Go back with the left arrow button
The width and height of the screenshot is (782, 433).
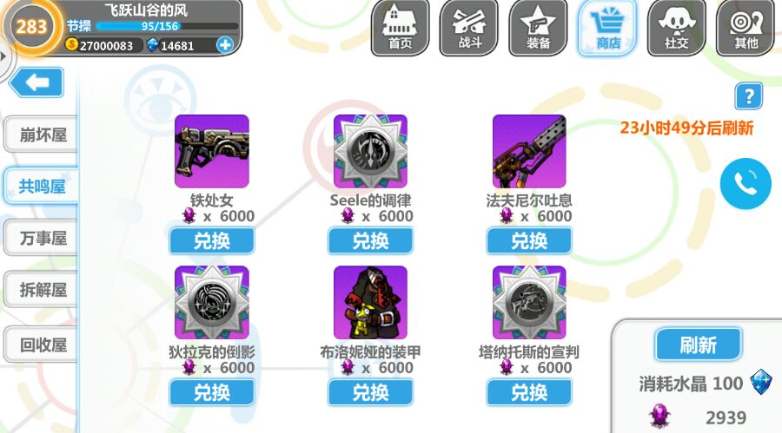36,82
